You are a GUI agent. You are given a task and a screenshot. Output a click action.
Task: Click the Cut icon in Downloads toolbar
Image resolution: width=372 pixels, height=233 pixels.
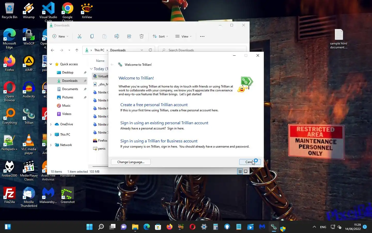tap(80, 36)
